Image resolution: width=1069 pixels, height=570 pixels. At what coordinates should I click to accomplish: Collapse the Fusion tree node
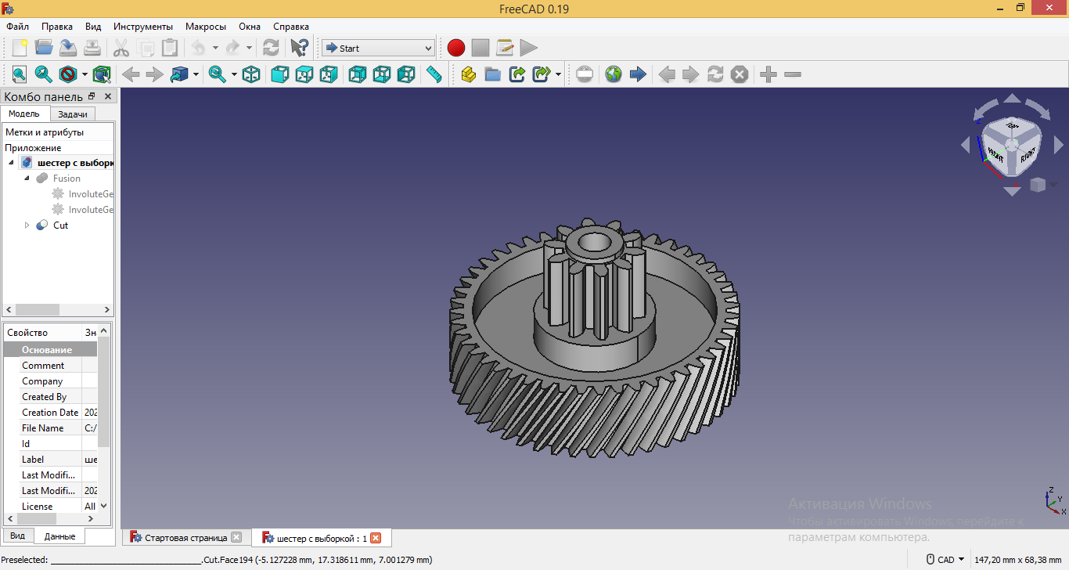coord(27,179)
